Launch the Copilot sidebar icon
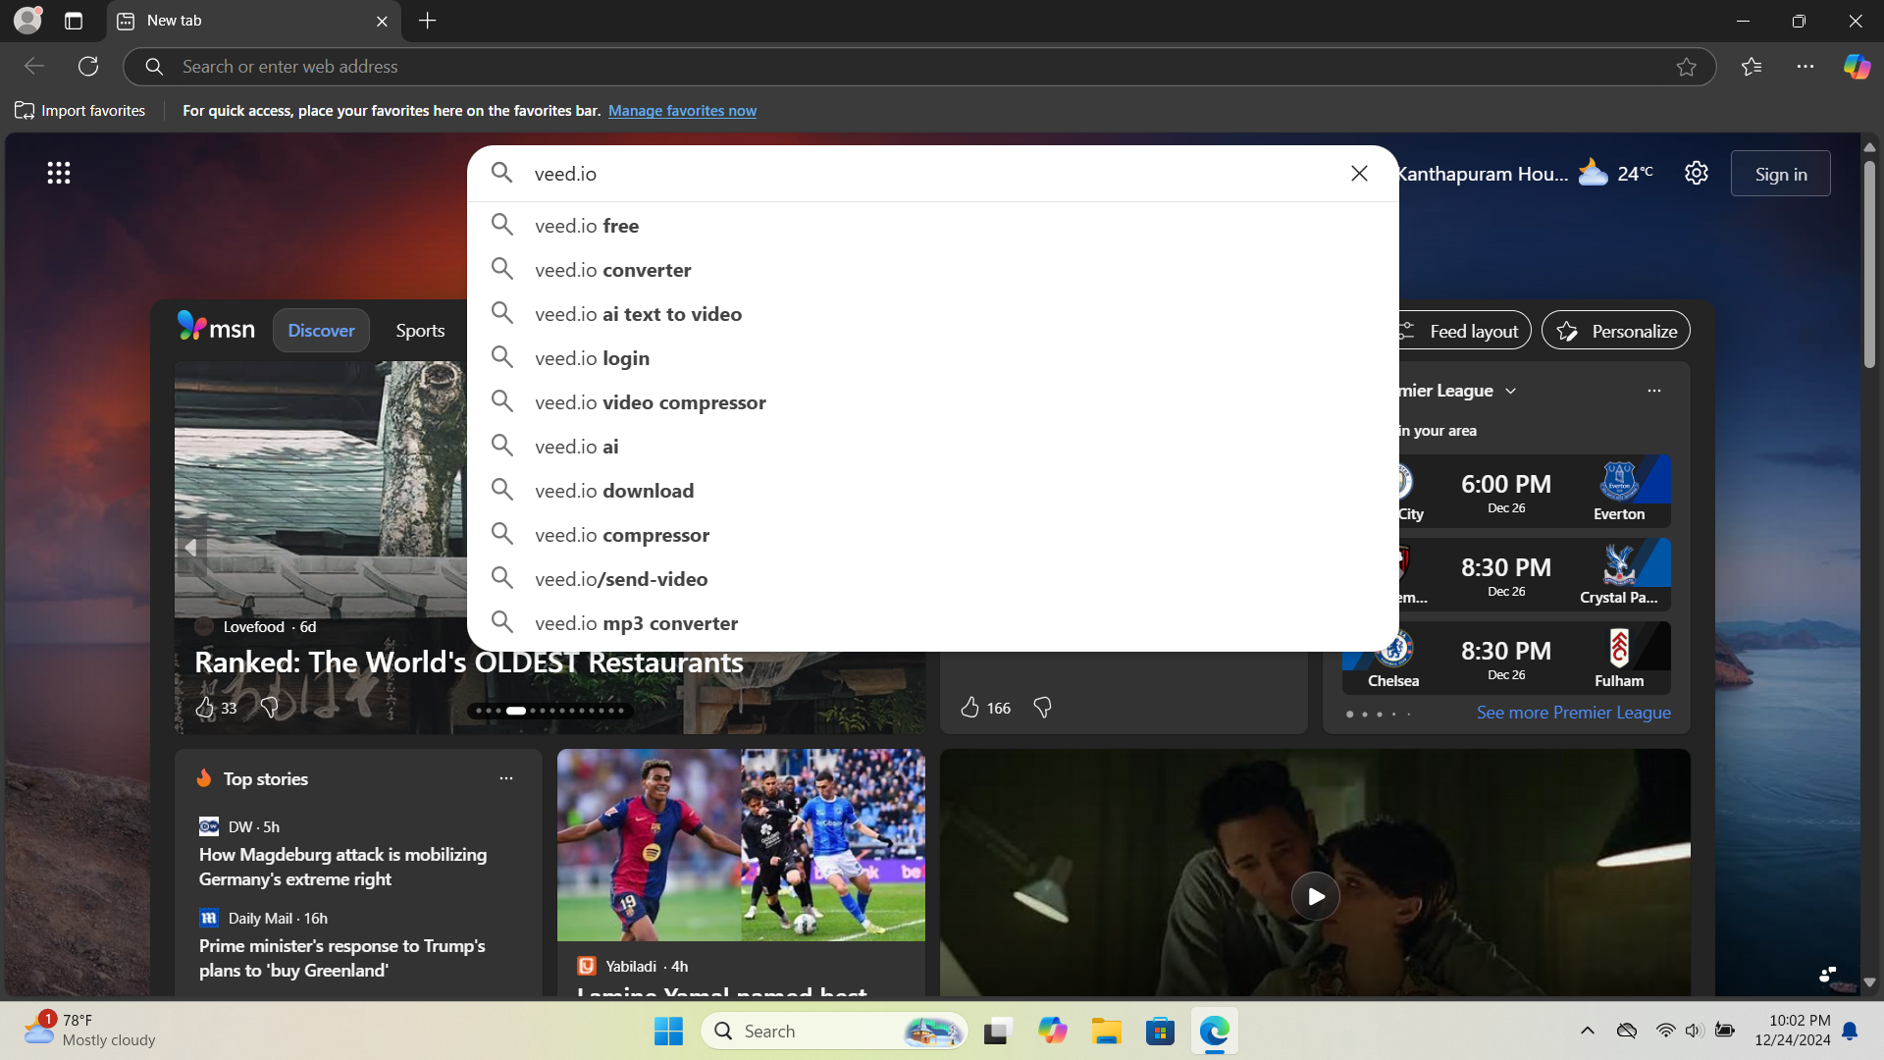This screenshot has width=1884, height=1060. tap(1857, 67)
